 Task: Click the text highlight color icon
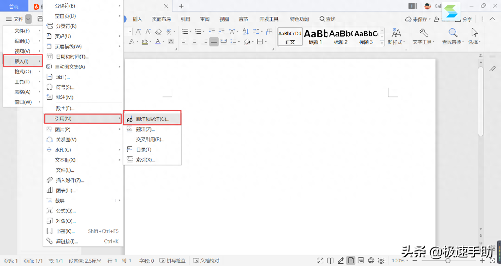tap(145, 42)
